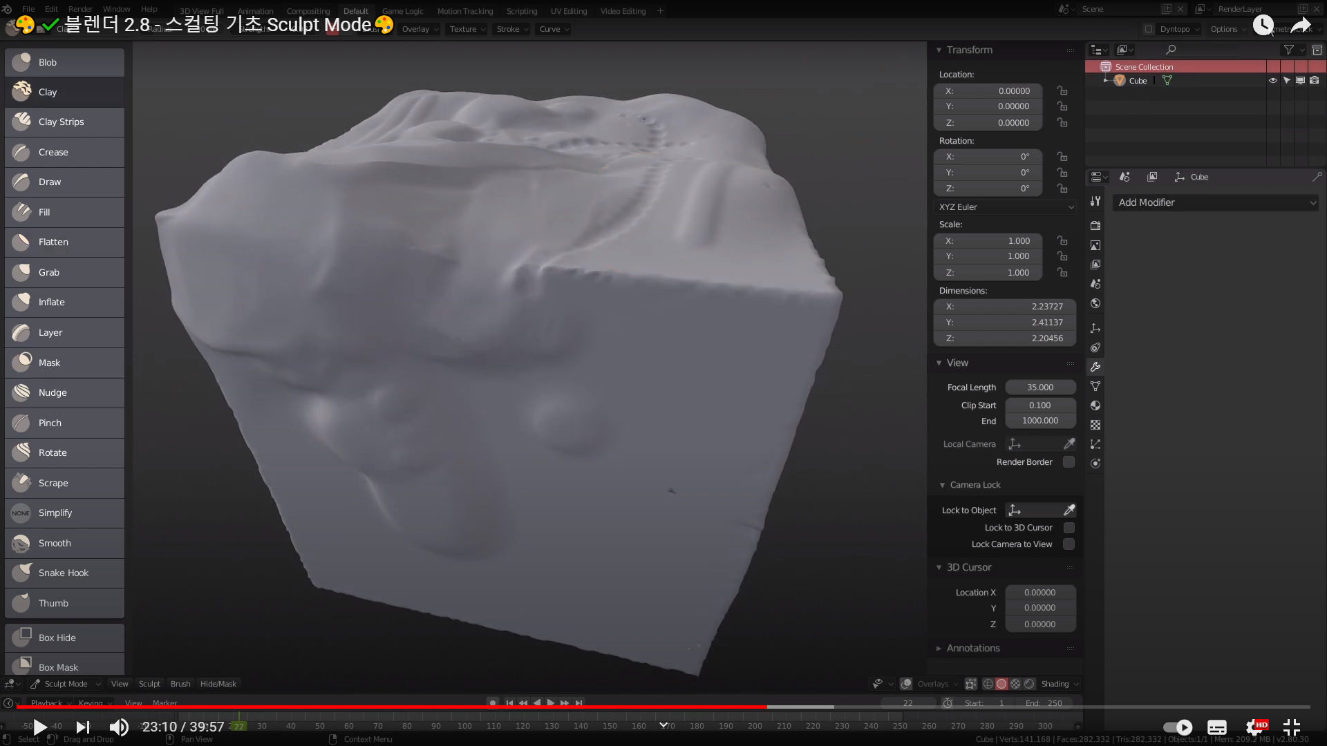Enable the Render Border checkbox
This screenshot has width=1327, height=746.
[1069, 462]
